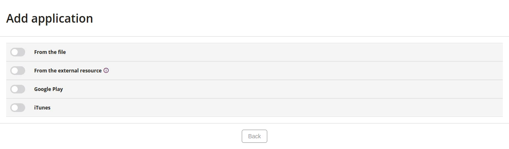Select the From the external resource label
The height and width of the screenshot is (149, 509).
pos(68,71)
